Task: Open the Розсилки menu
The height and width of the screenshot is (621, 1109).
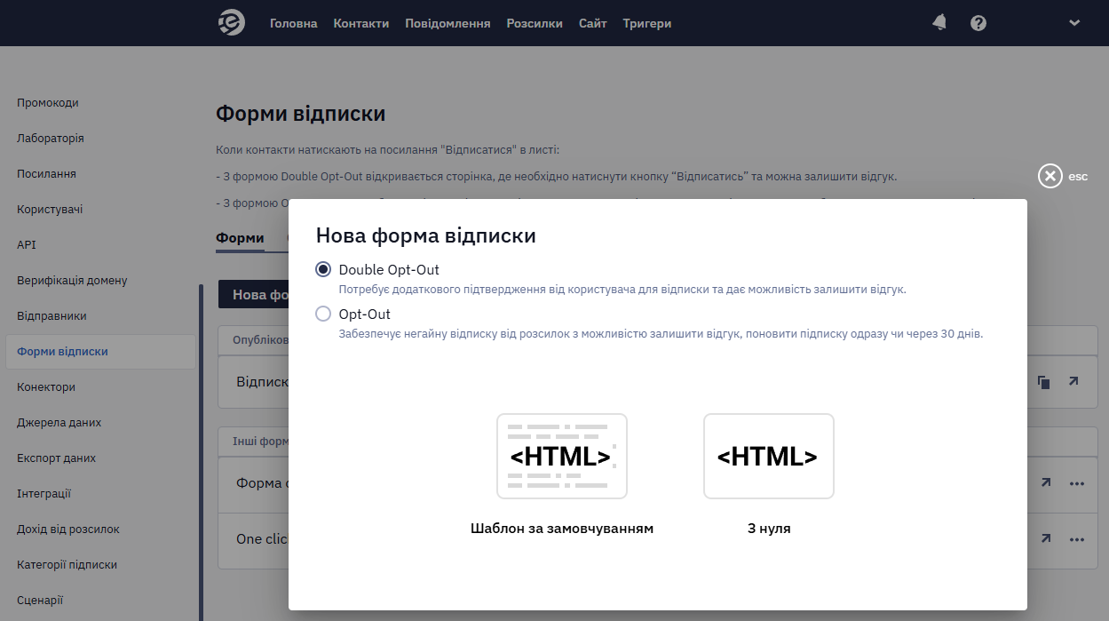Action: pyautogui.click(x=535, y=23)
